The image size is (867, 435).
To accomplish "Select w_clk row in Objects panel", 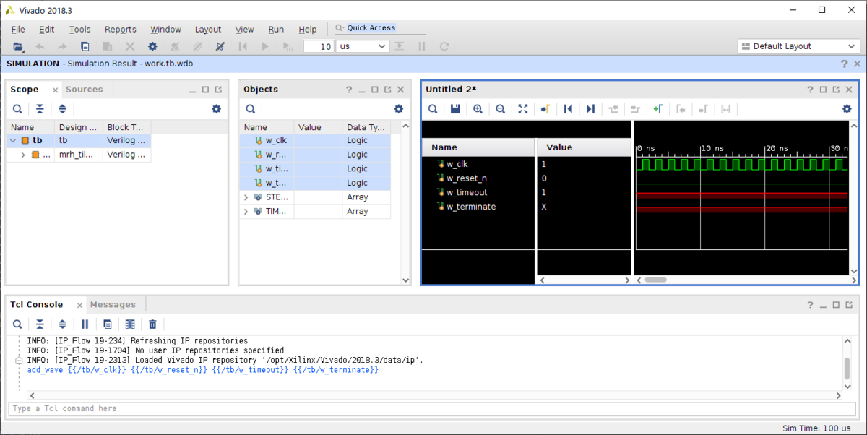I will pyautogui.click(x=314, y=140).
